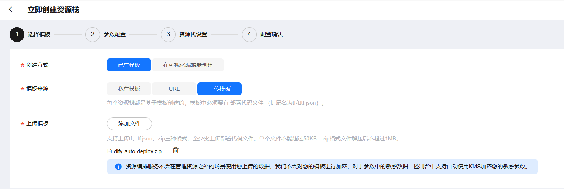Delete dify-auto-deploy.zip with the trash icon
Viewport: 564px width, 189px height.
click(176, 150)
